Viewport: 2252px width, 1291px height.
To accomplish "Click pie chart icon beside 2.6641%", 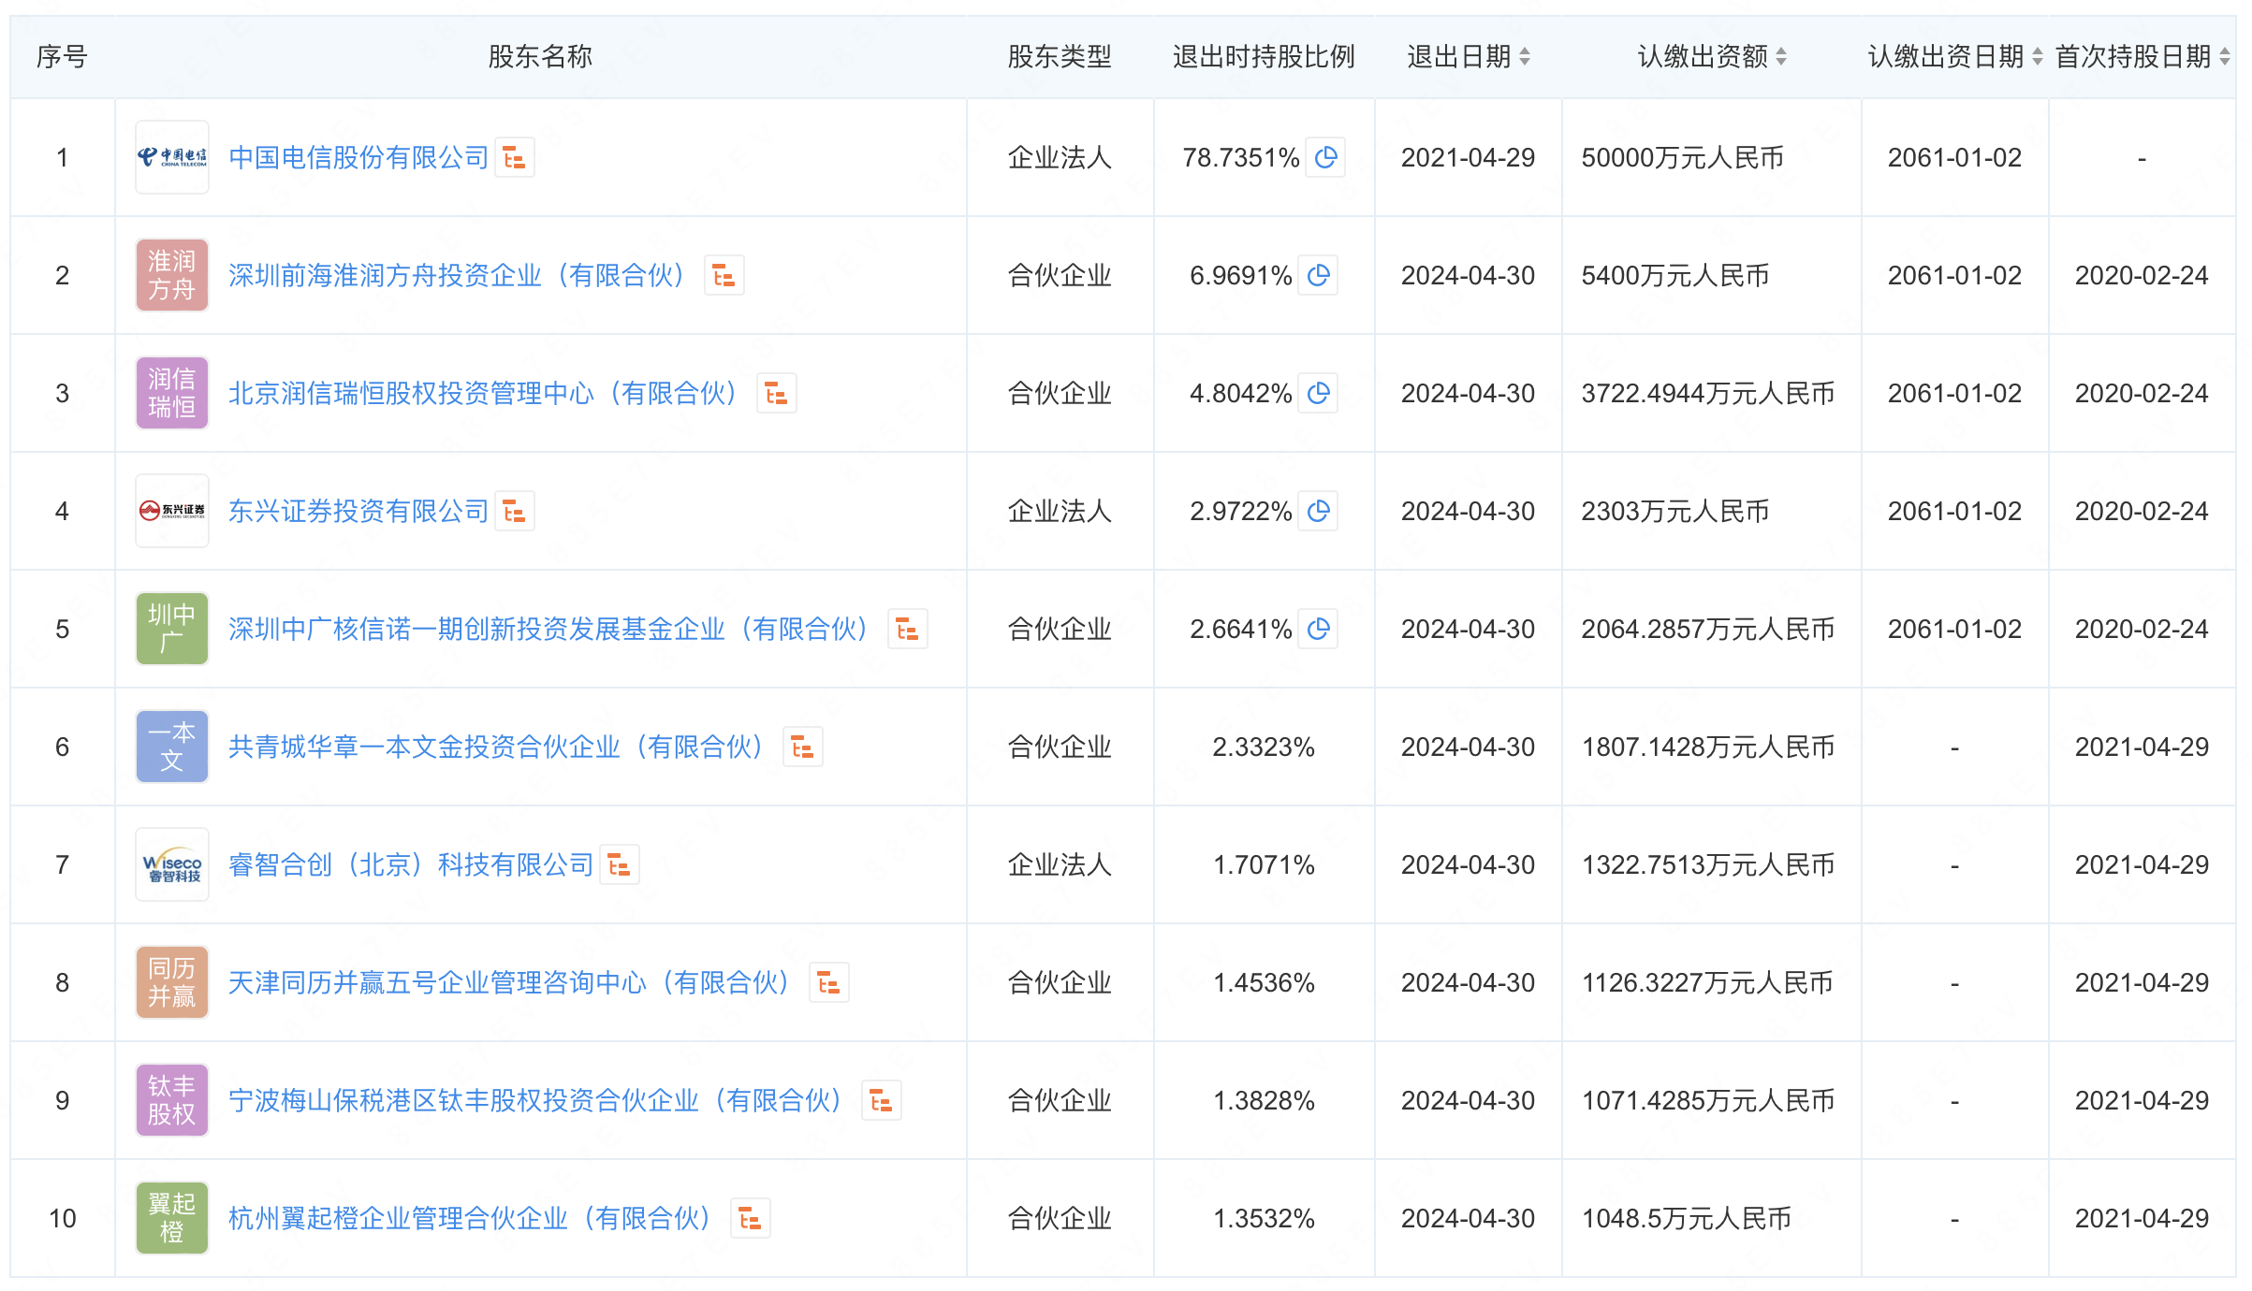I will pos(1318,629).
